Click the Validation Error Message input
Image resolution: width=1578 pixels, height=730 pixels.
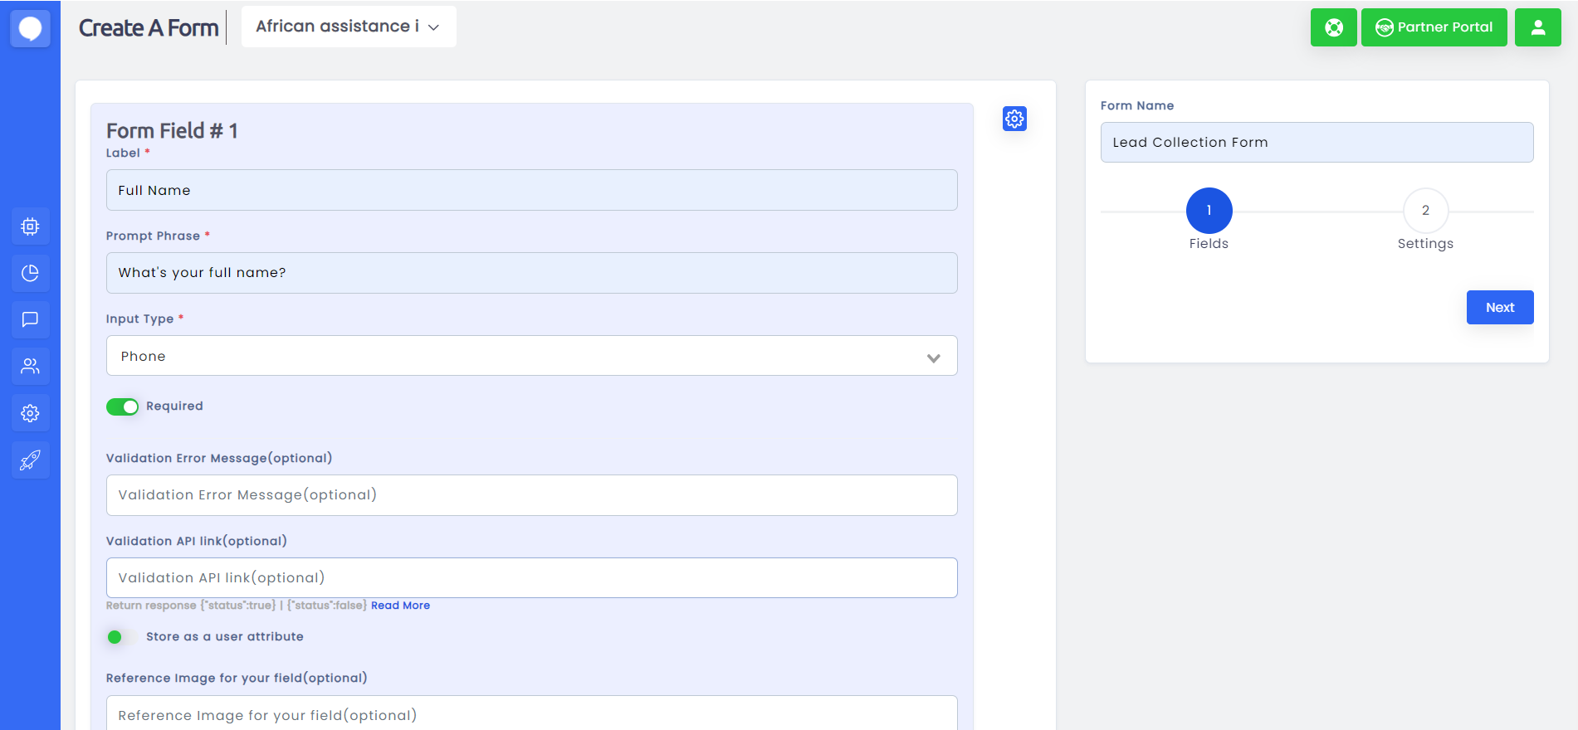tap(531, 495)
